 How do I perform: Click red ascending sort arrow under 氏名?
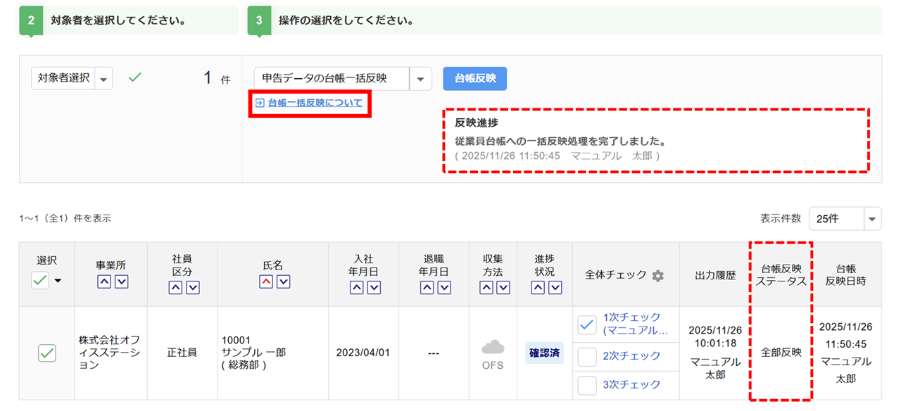coord(266,282)
